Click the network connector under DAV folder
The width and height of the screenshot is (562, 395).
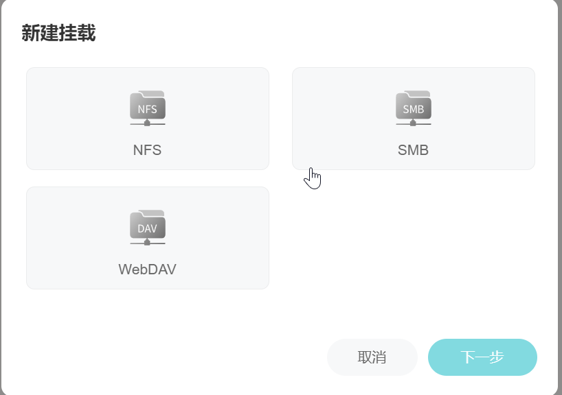[x=147, y=243]
